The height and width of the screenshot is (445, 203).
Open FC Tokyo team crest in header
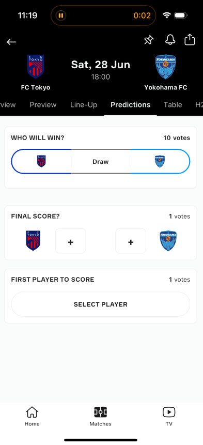point(36,67)
